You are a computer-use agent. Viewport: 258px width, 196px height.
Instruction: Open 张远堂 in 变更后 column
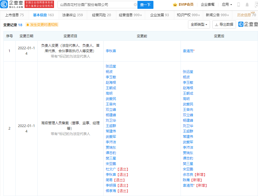pyautogui.click(x=188, y=72)
